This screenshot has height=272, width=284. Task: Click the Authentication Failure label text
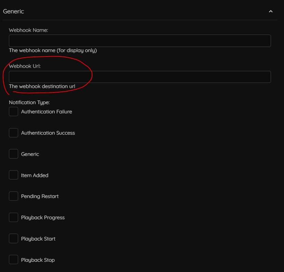pos(46,111)
